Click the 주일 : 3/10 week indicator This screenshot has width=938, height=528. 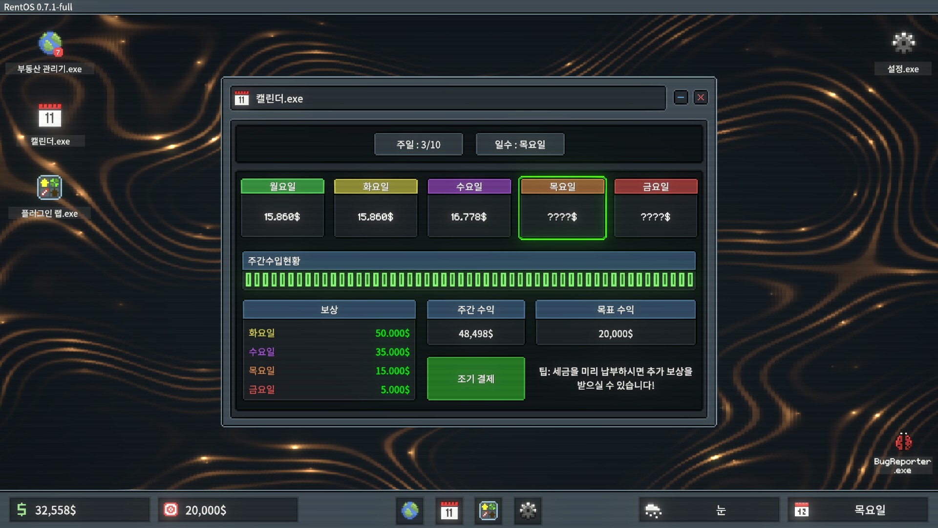point(418,145)
